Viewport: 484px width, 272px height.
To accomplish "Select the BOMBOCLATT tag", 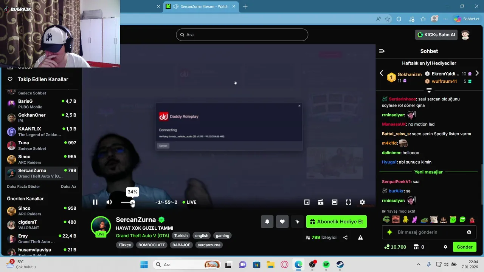I will click(x=152, y=245).
